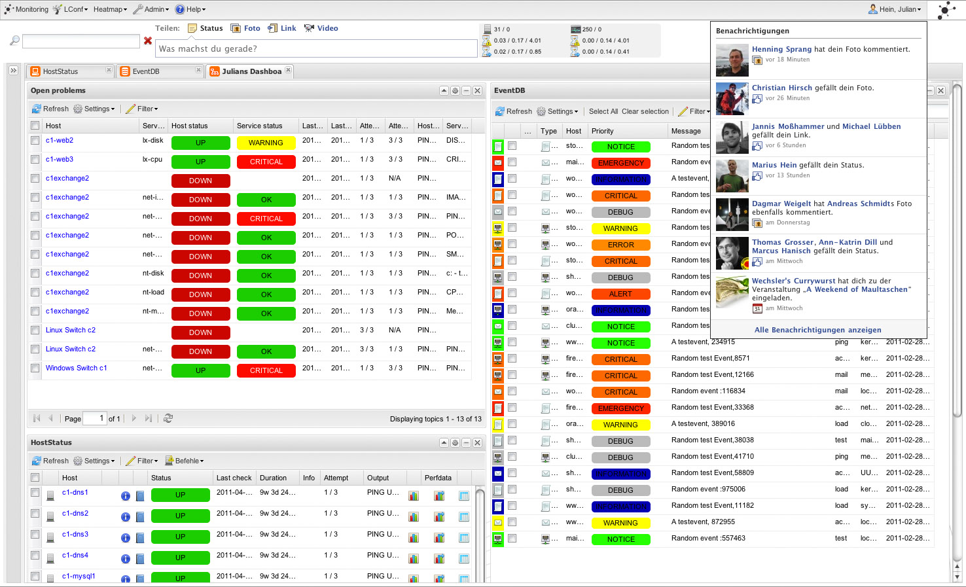Click the info icon for c1-dns1
Viewport: 966px width, 587px height.
(x=125, y=496)
